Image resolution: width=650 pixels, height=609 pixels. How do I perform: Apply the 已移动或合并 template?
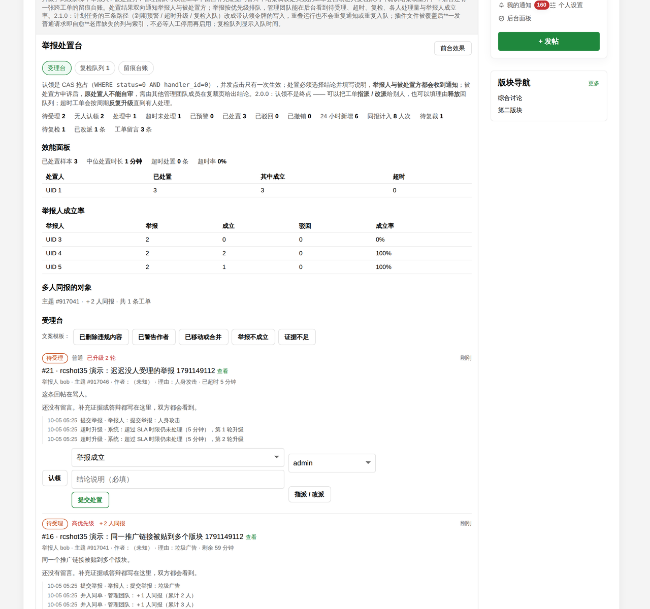203,337
